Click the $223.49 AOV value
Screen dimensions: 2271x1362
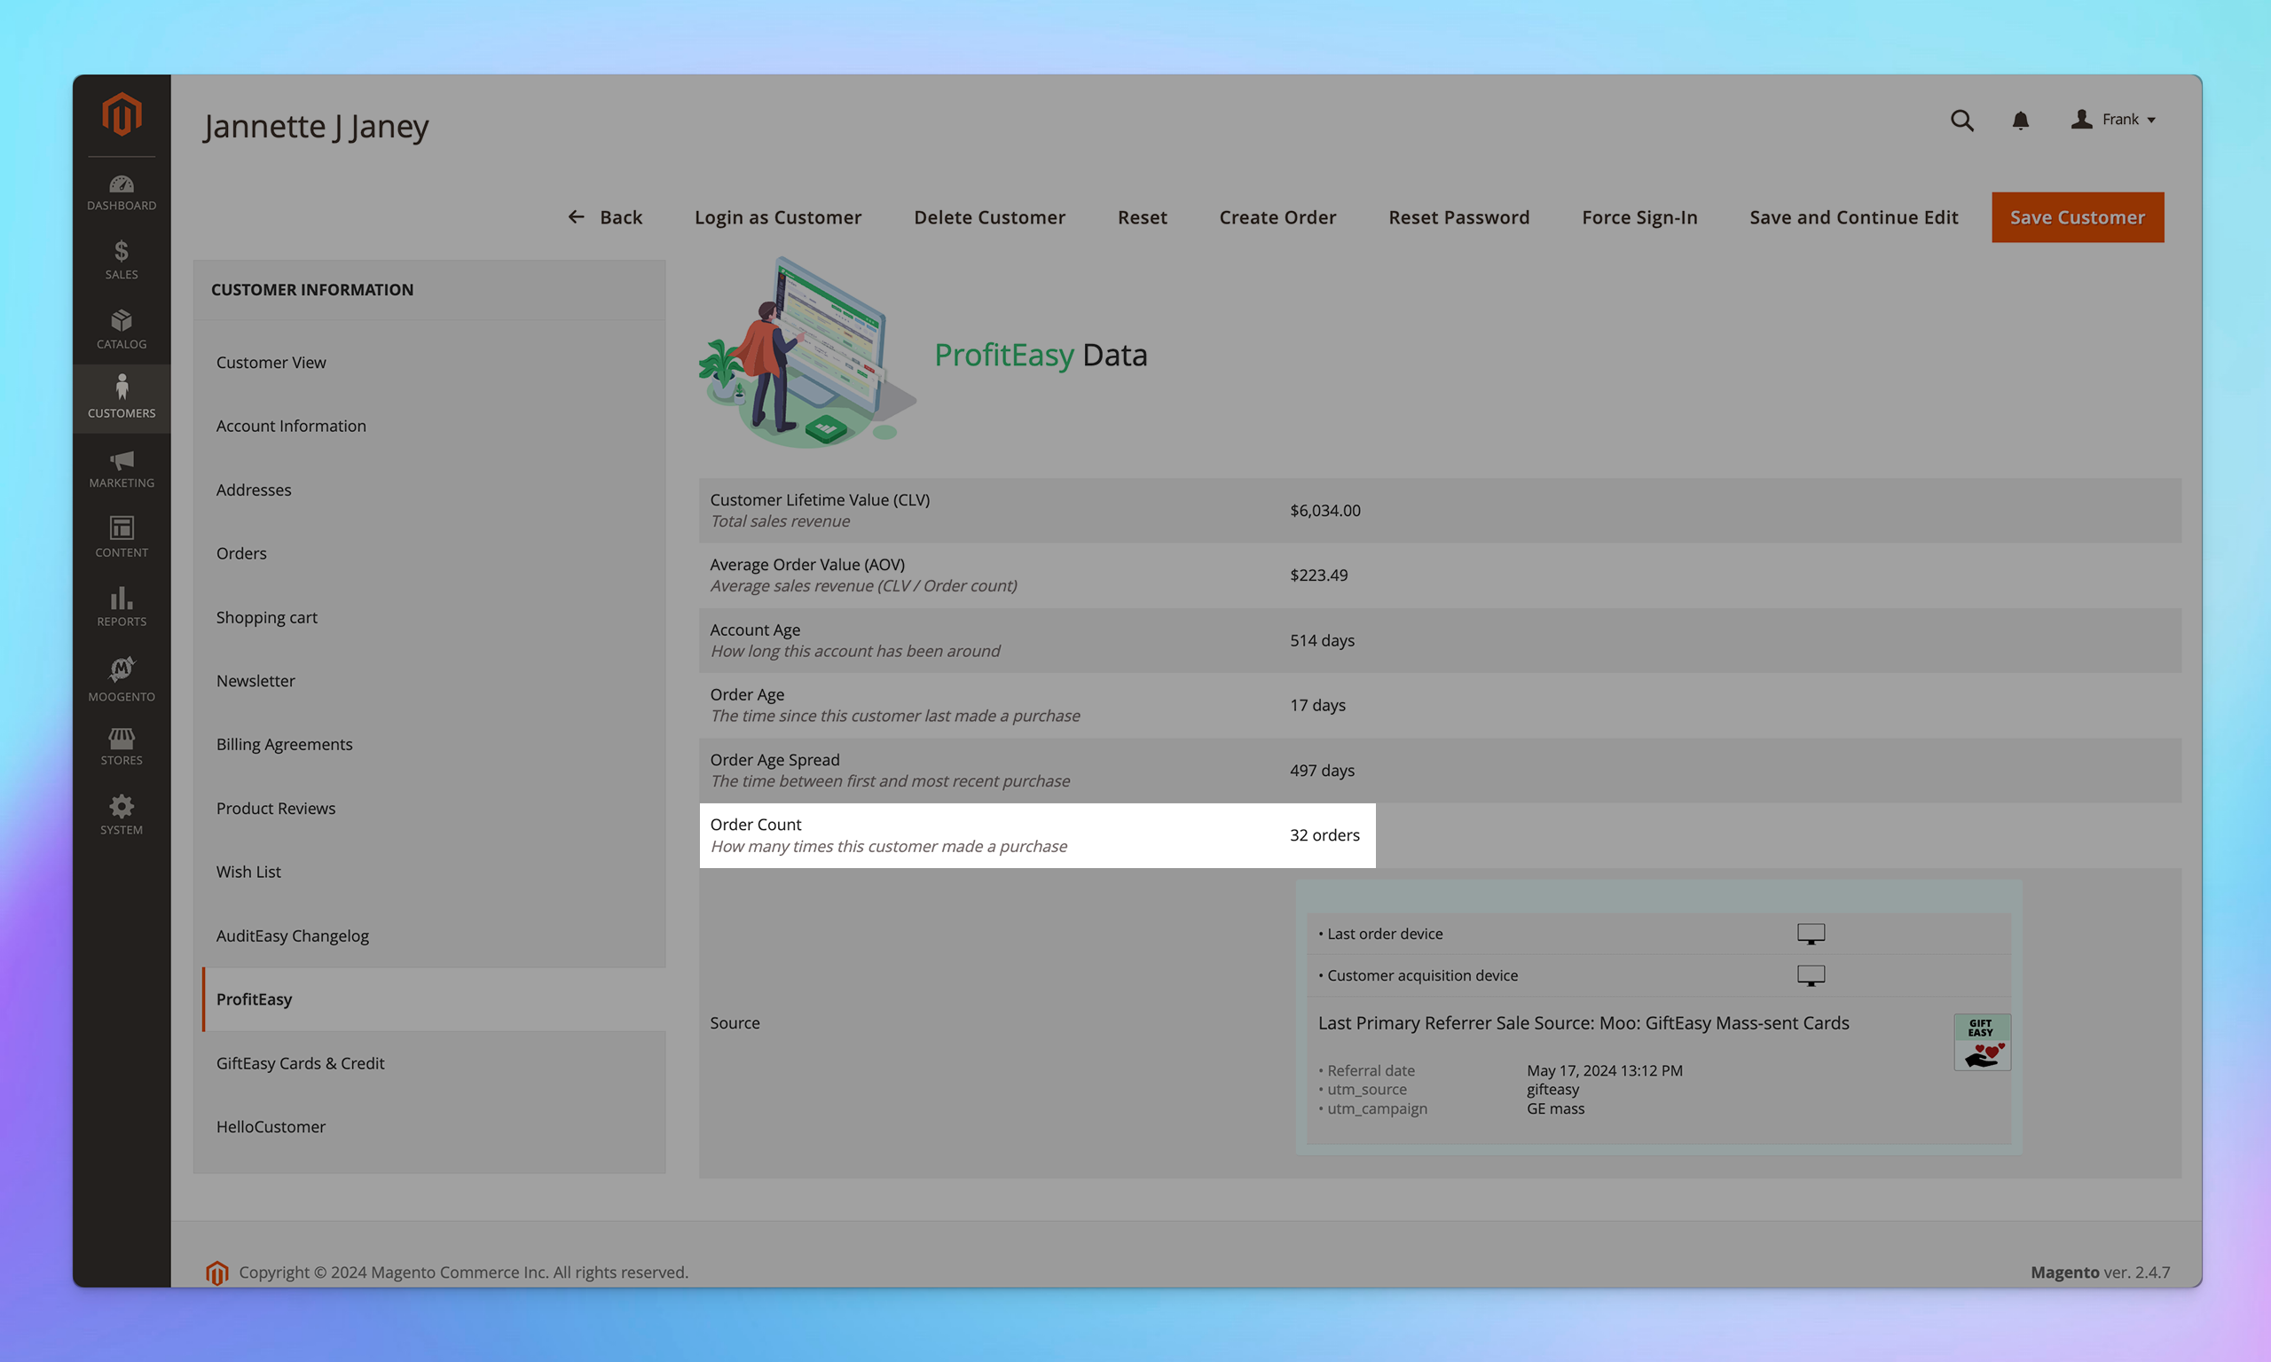point(1318,575)
